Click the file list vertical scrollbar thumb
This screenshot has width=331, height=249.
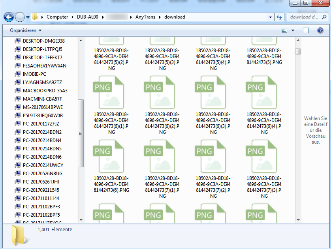(x=298, y=51)
